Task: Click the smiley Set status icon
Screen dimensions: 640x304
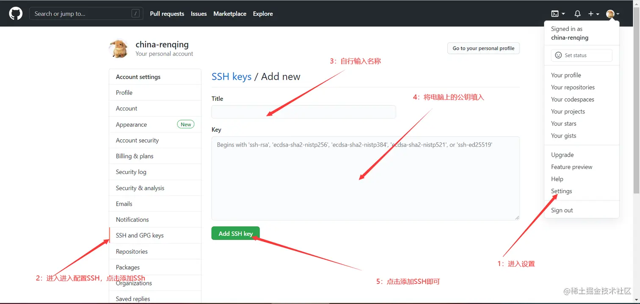Action: (558, 55)
